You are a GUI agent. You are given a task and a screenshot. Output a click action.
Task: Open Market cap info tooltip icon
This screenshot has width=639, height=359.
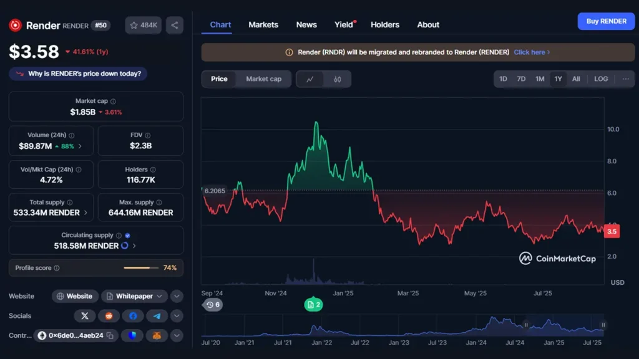point(114,102)
